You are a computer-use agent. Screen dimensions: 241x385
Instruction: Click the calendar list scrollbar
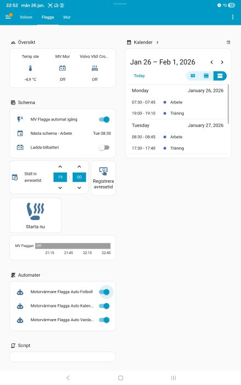click(228, 104)
